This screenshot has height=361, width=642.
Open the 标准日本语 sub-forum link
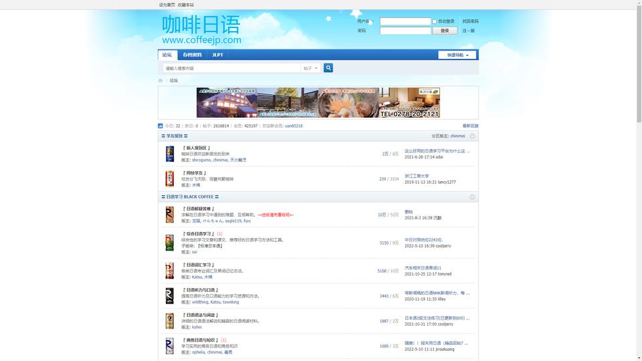(210, 246)
